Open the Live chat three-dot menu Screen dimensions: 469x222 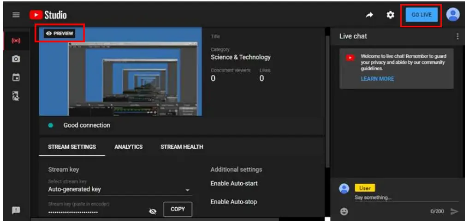(457, 36)
